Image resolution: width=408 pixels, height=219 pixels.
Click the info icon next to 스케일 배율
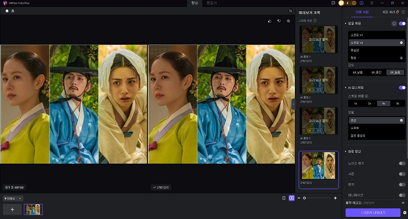[366, 96]
